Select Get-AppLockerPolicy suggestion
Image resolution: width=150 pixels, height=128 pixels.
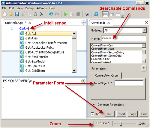(46, 47)
